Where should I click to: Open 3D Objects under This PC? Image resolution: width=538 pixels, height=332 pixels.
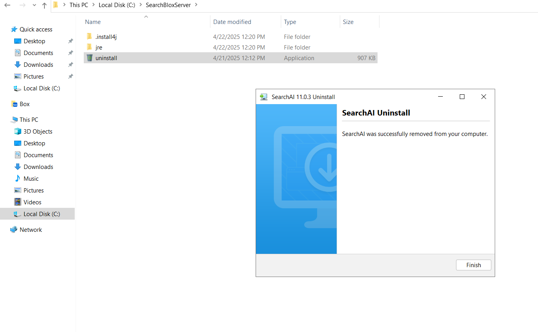point(38,132)
